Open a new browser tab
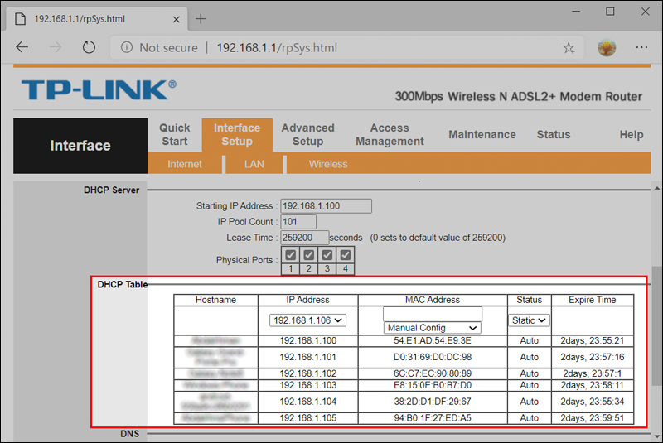This screenshot has width=663, height=443. [201, 18]
